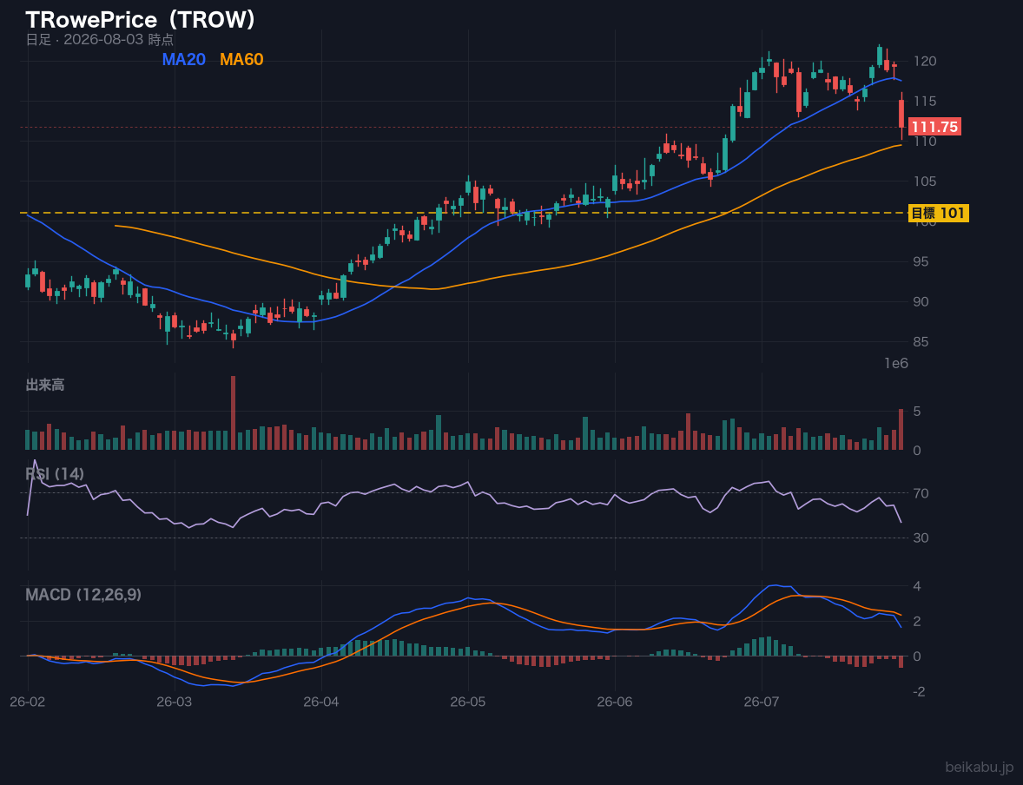This screenshot has height=785, width=1023.
Task: Click the 26-05 date axis label
Action: (x=468, y=703)
